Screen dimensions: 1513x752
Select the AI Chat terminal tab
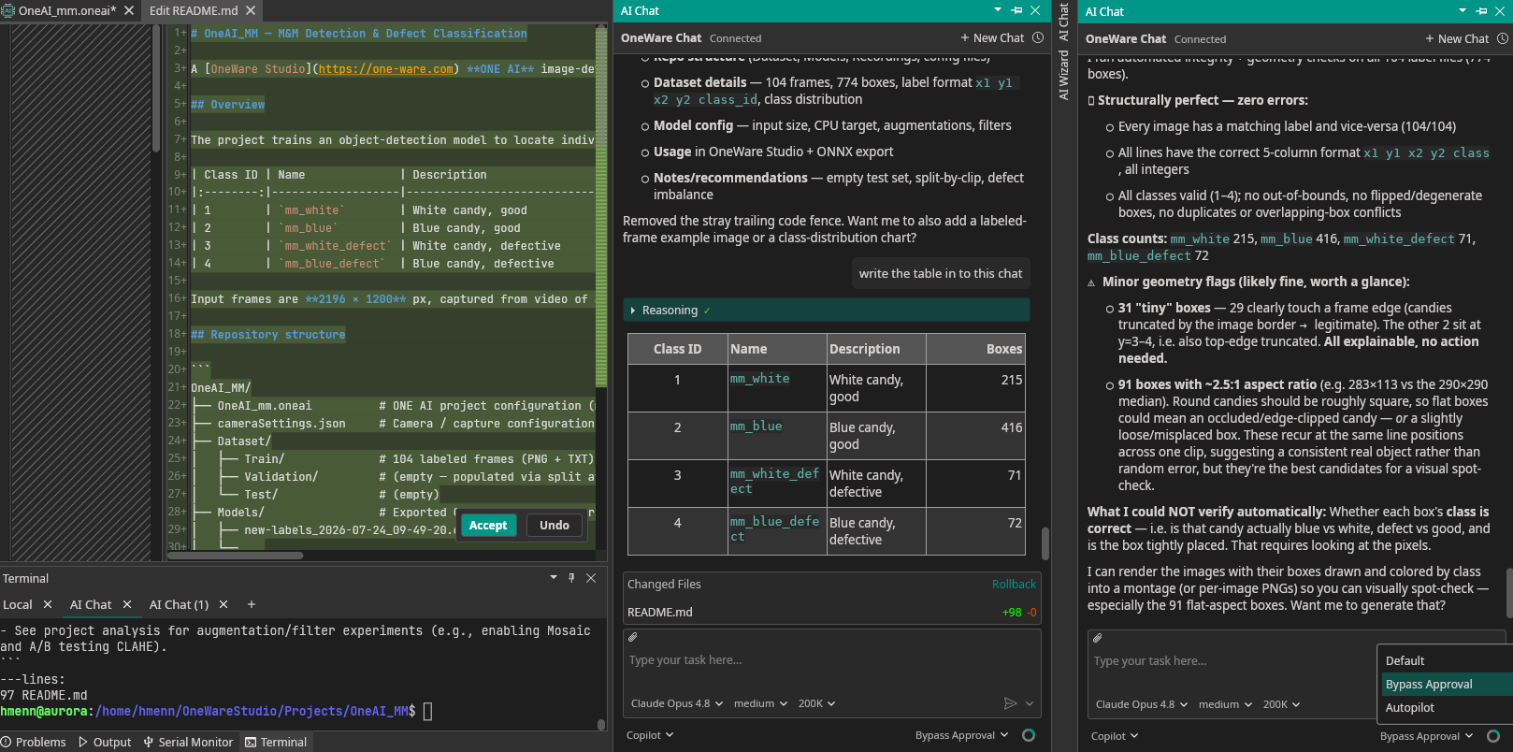(x=91, y=604)
